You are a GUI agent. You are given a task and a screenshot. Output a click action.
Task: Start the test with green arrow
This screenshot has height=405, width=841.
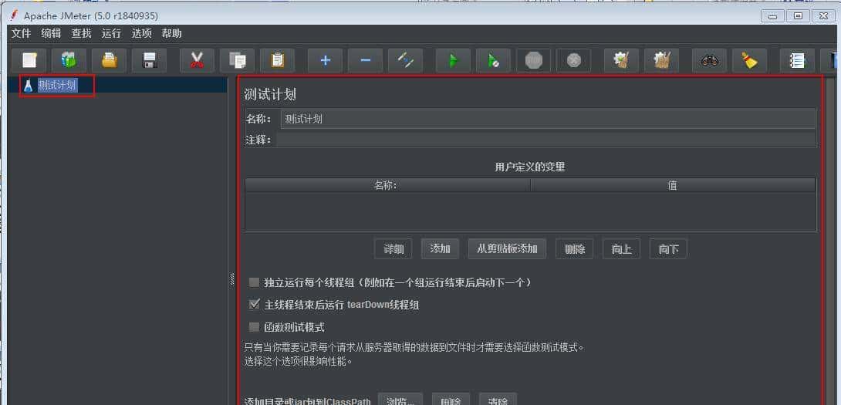453,61
